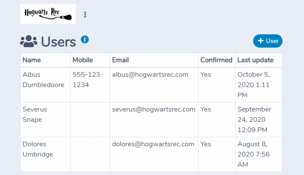Add a new user with the User button
The height and width of the screenshot is (175, 304).
click(268, 41)
